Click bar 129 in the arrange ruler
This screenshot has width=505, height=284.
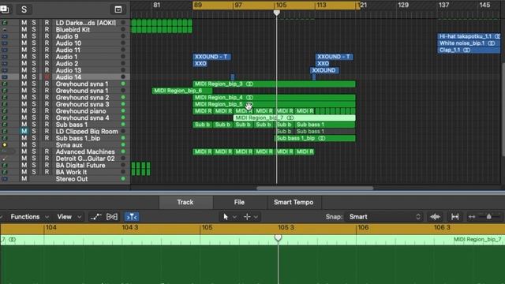[403, 6]
